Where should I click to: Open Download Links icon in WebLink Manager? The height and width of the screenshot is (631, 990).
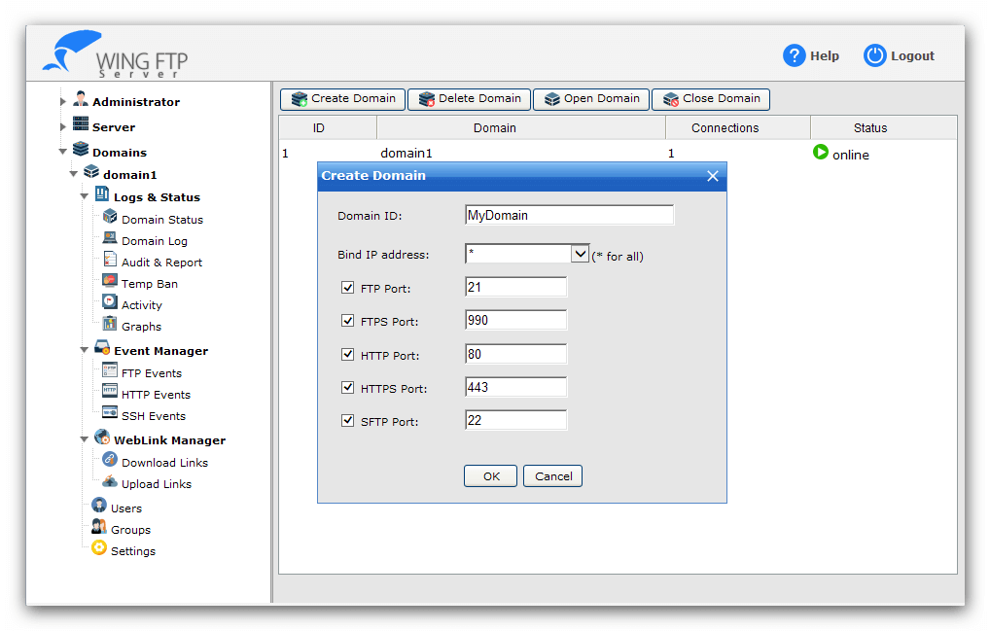click(x=110, y=461)
